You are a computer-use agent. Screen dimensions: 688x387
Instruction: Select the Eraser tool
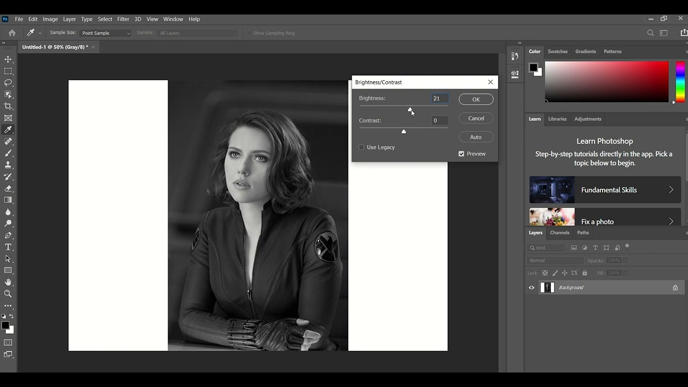(8, 188)
